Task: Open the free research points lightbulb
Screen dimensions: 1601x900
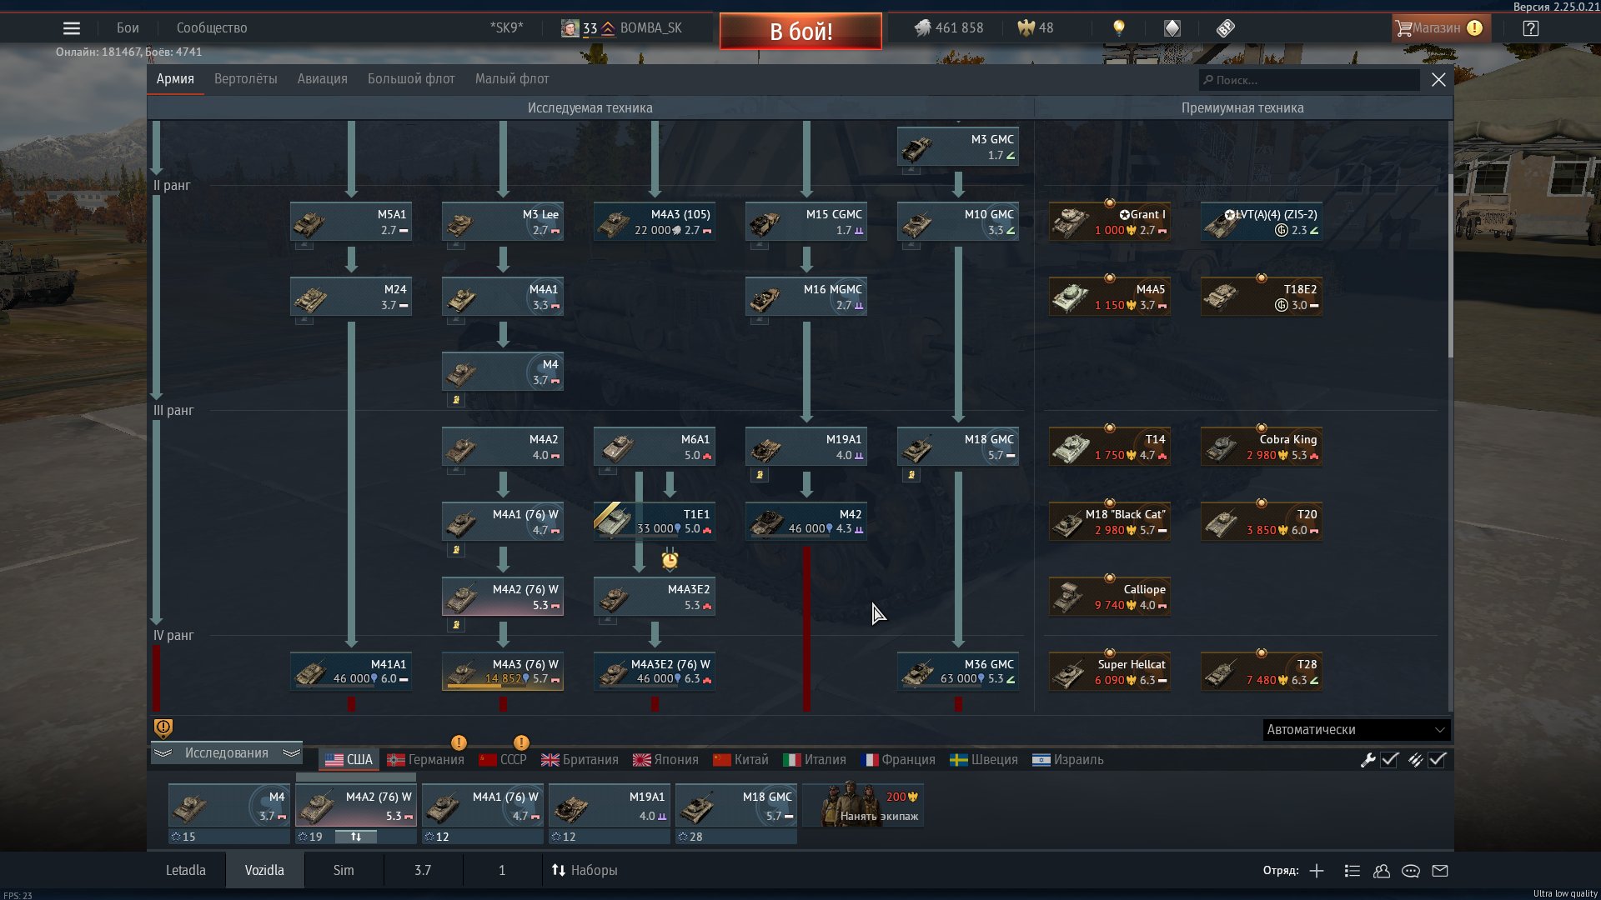Action: pyautogui.click(x=1119, y=28)
